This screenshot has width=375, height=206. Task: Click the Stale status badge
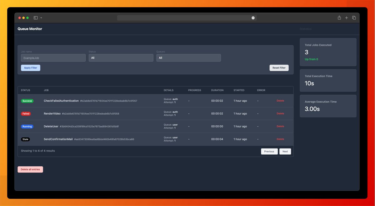click(x=25, y=139)
